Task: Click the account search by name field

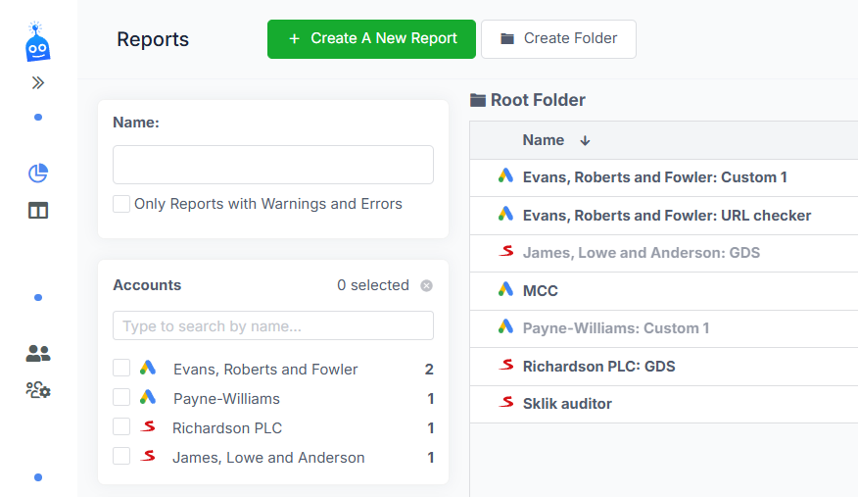Action: (273, 325)
